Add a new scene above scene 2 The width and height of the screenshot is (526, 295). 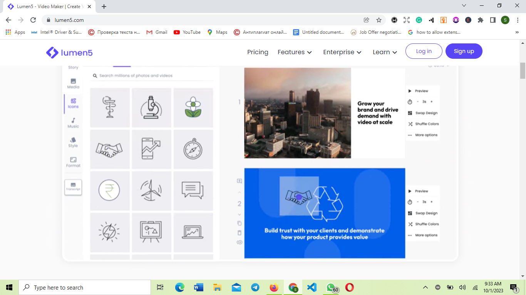point(239,181)
